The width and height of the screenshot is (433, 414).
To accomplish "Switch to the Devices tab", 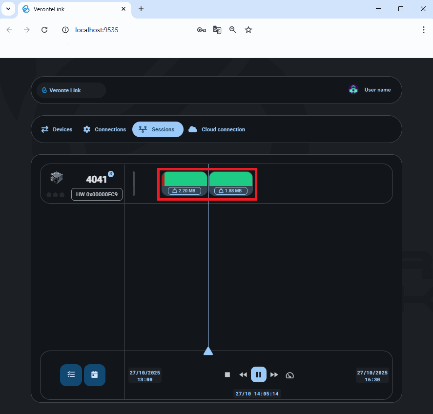I will [x=57, y=129].
